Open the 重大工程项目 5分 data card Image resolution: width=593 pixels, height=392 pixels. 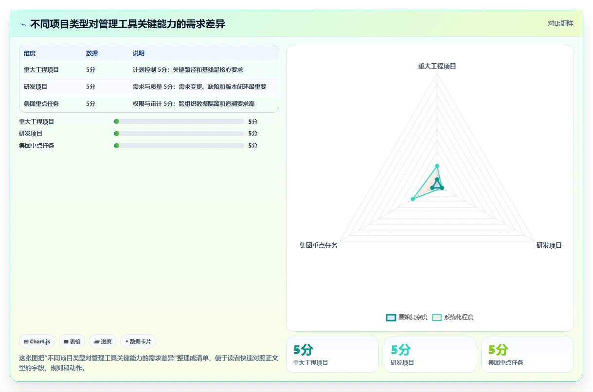332,355
